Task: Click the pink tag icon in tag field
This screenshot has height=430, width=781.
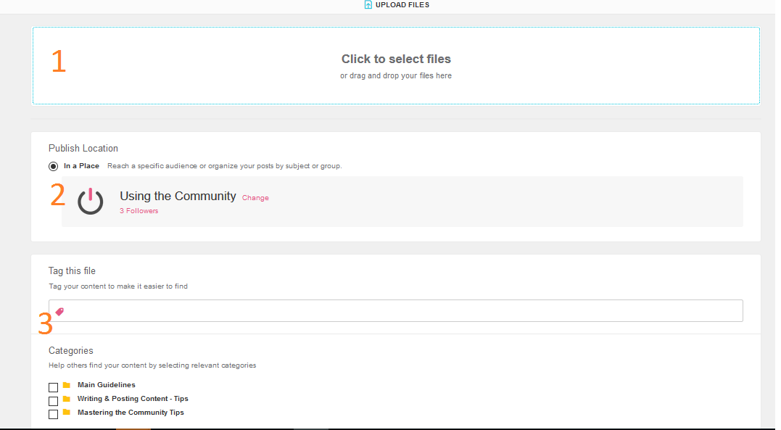Action: click(x=59, y=311)
